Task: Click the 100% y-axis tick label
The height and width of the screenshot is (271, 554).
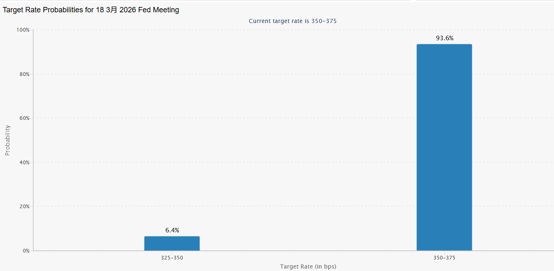Action: (23, 30)
